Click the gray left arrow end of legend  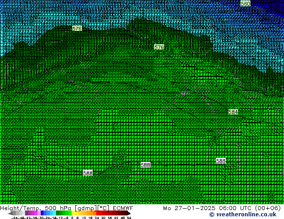pyautogui.click(x=10, y=213)
